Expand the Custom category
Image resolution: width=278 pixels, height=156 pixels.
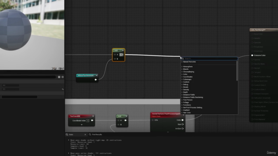point(182,82)
